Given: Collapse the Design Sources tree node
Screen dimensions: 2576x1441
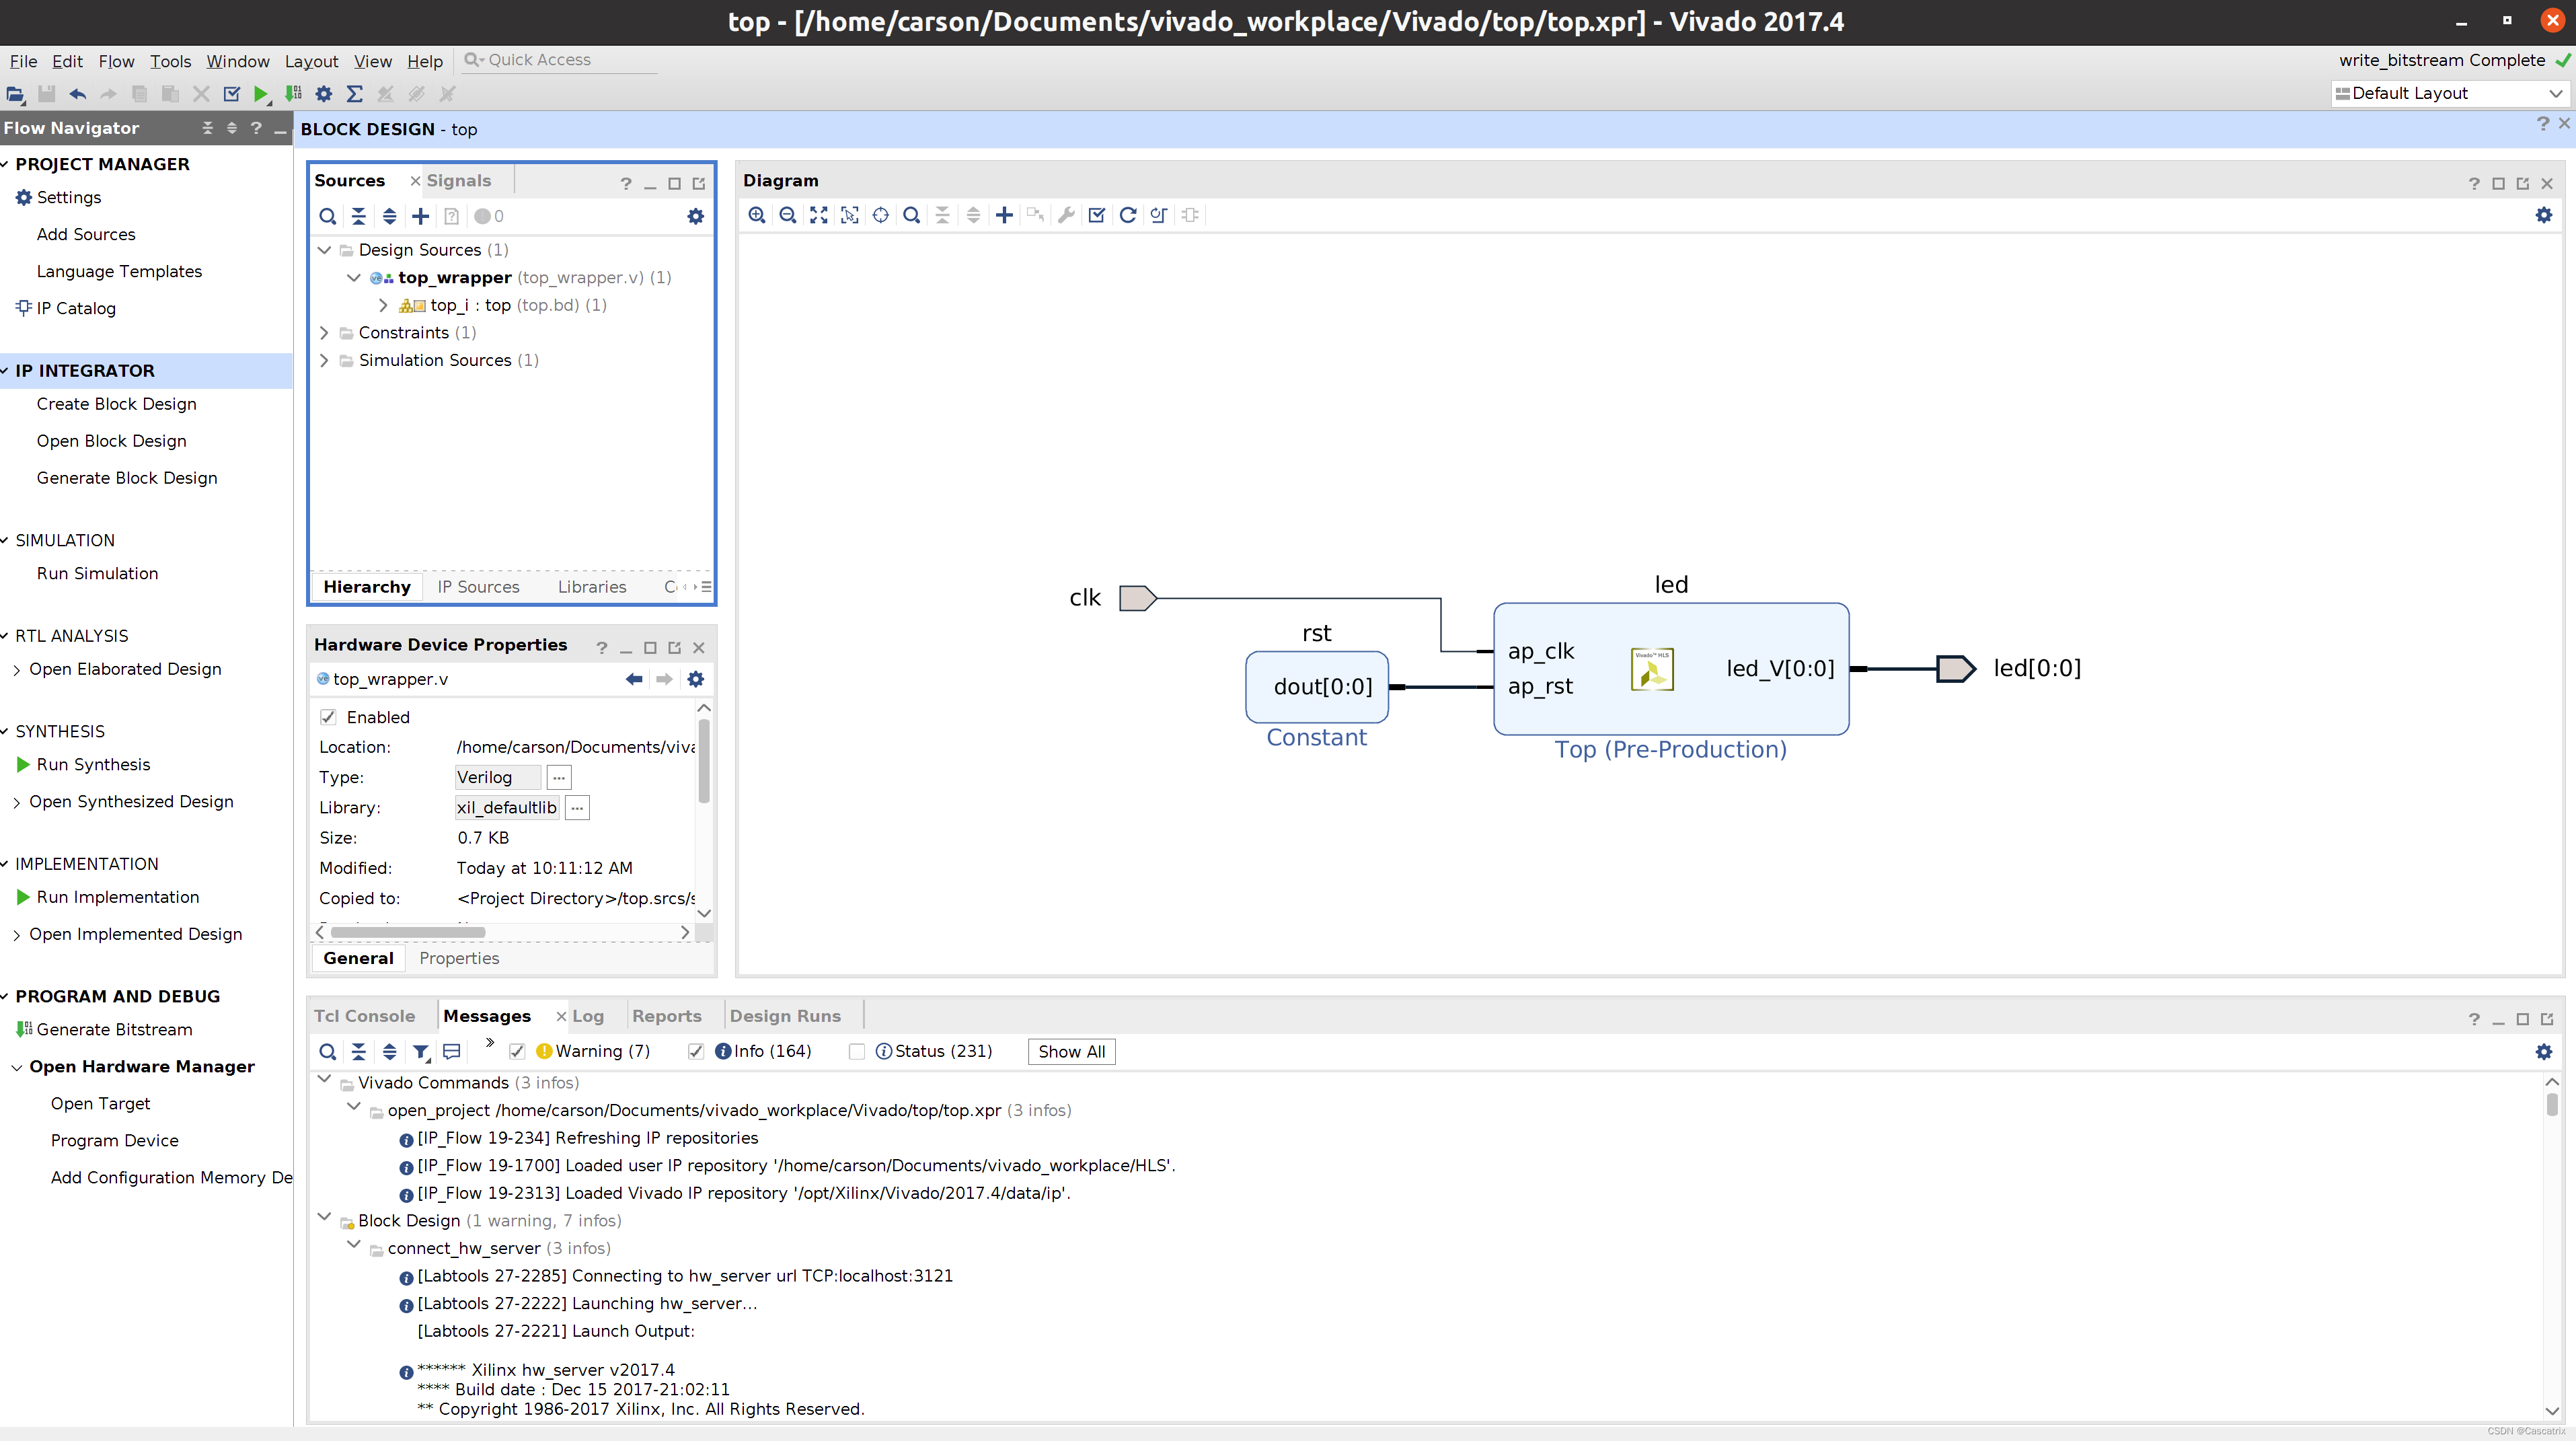Looking at the screenshot, I should point(324,250).
